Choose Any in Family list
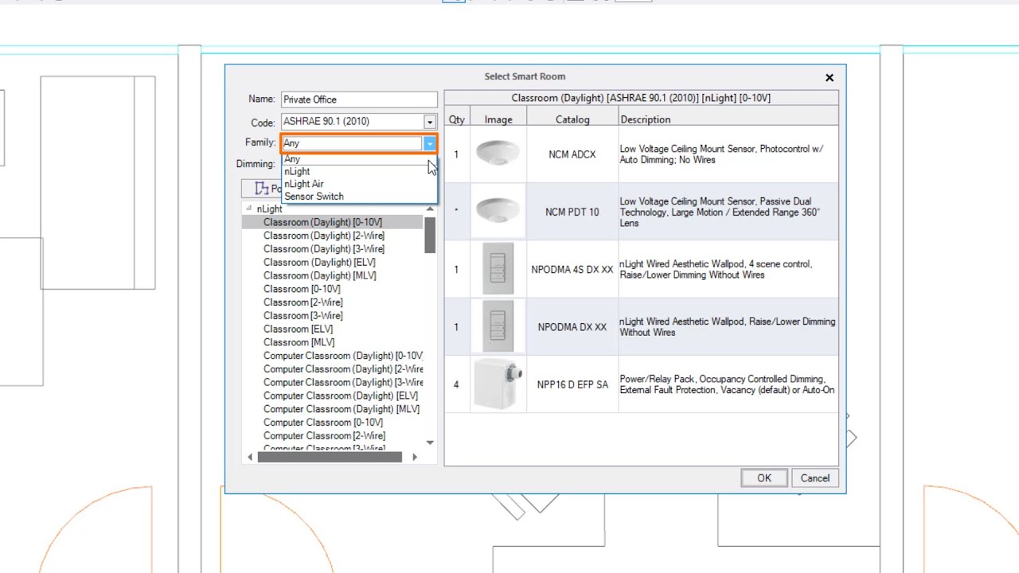1019x573 pixels. 359,159
